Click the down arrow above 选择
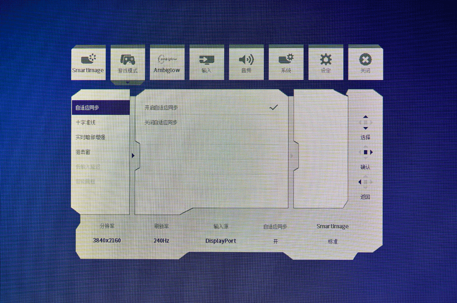457x303 pixels. coord(366,128)
